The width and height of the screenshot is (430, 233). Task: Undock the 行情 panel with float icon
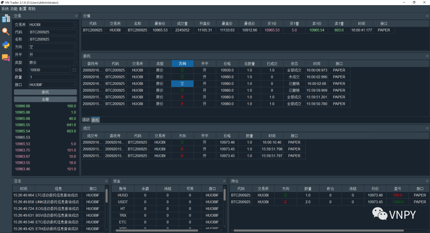(x=427, y=16)
